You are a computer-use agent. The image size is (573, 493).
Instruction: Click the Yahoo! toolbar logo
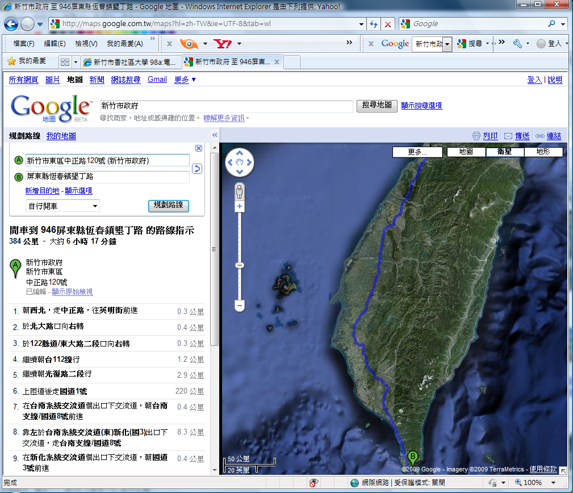(x=223, y=44)
